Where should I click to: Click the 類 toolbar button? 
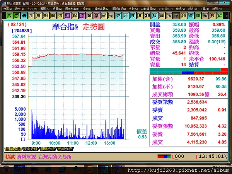click(x=89, y=15)
